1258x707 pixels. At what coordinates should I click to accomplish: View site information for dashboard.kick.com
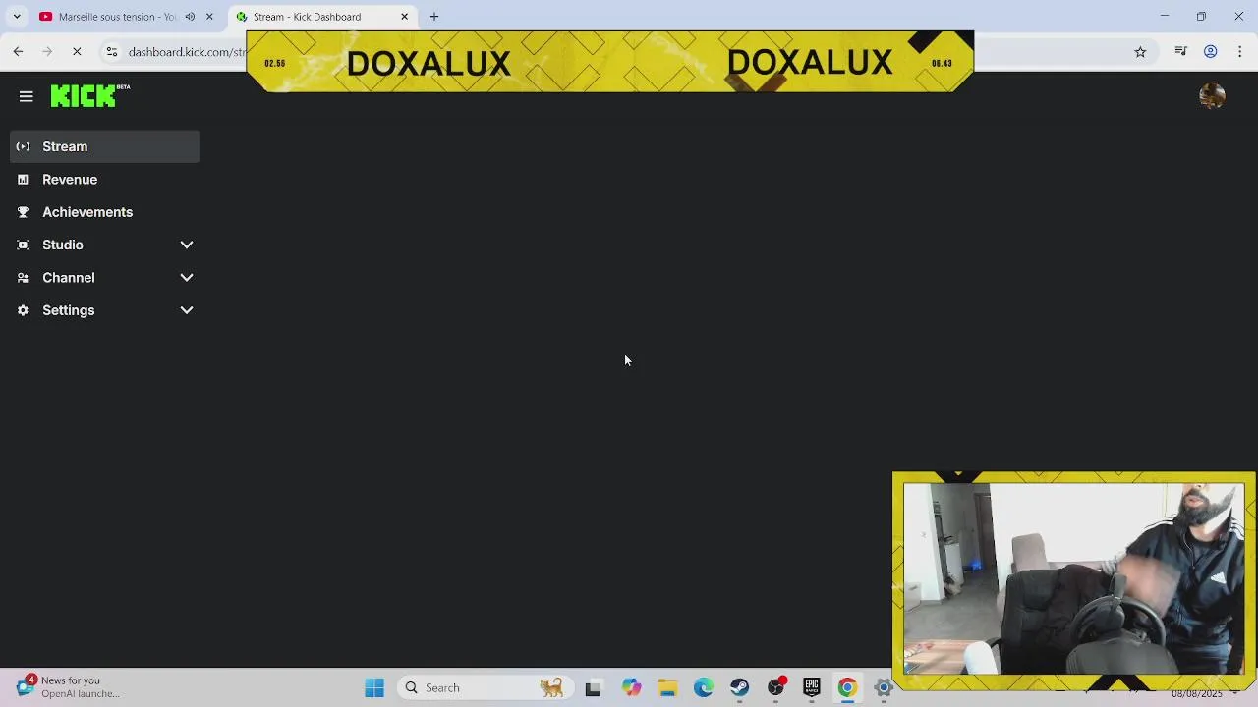112,52
